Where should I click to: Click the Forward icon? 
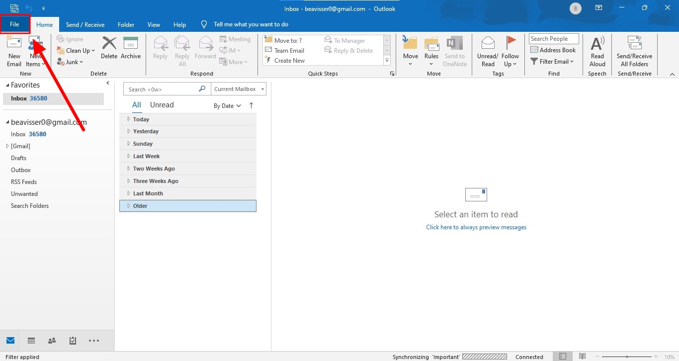click(205, 43)
